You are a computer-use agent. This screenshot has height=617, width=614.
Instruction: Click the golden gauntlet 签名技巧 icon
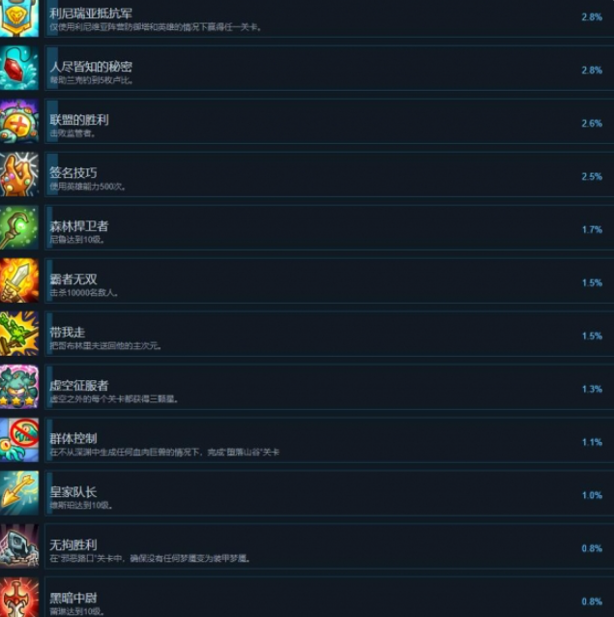[x=19, y=174]
